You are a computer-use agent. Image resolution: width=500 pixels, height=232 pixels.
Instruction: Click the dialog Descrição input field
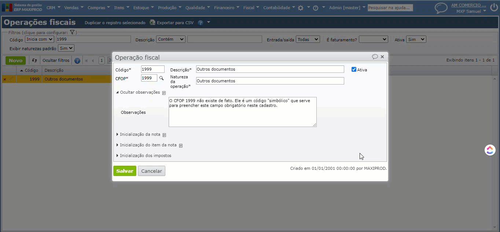270,69
